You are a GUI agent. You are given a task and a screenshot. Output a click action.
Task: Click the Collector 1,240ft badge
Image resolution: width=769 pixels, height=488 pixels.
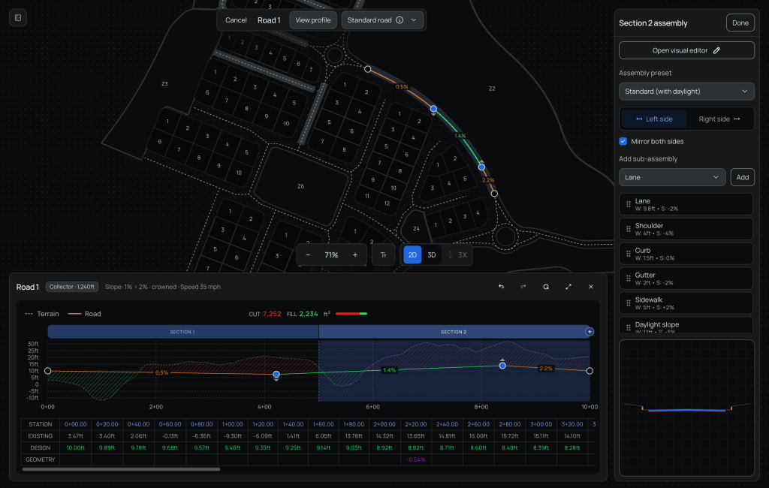coord(72,287)
